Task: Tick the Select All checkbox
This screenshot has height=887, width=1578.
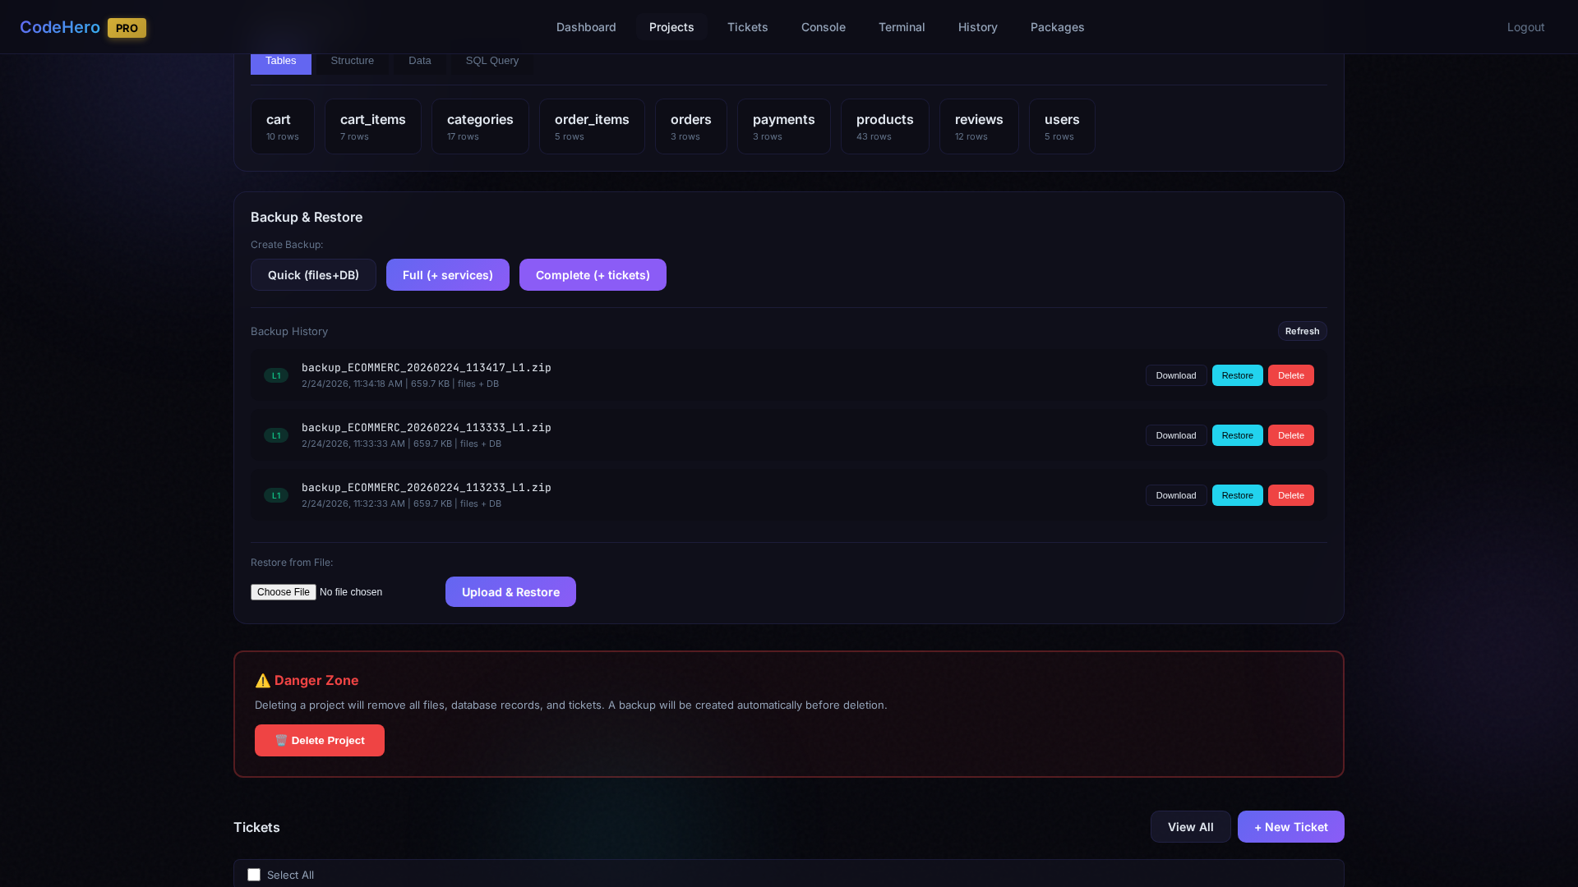Action: pos(254,875)
